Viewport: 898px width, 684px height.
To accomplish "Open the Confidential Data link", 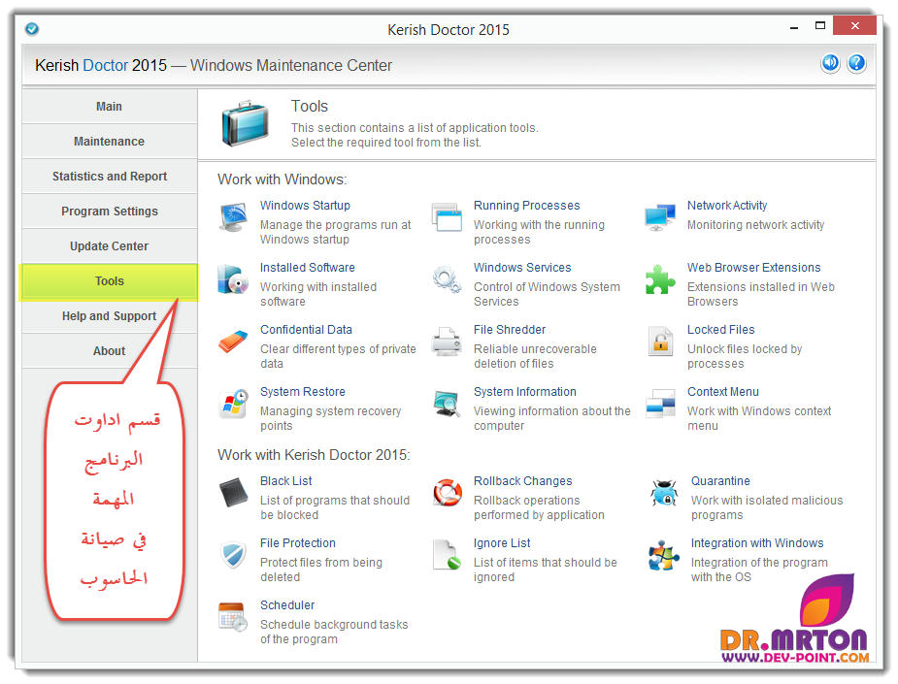I will (x=306, y=330).
